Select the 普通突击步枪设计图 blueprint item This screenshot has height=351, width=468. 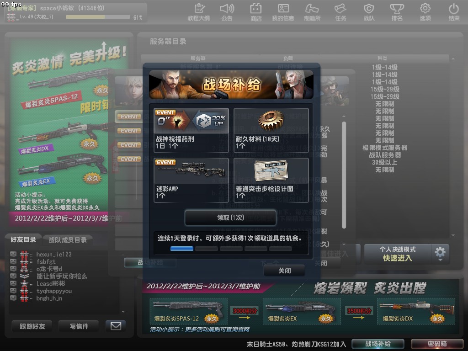(271, 180)
